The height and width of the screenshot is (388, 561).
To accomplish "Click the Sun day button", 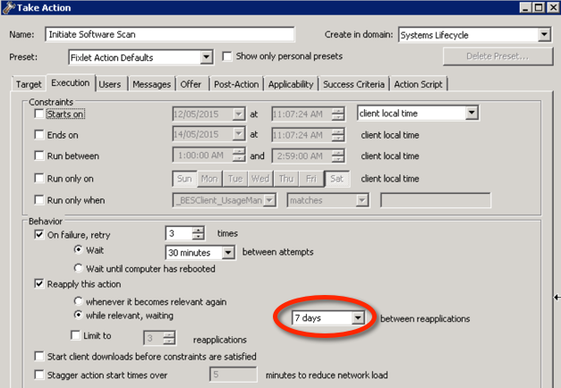I will 184,178.
